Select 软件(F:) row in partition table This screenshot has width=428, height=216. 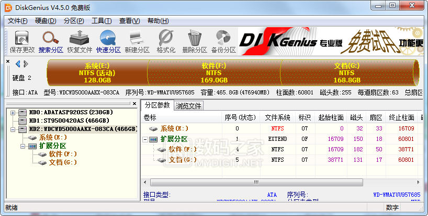pos(280,149)
